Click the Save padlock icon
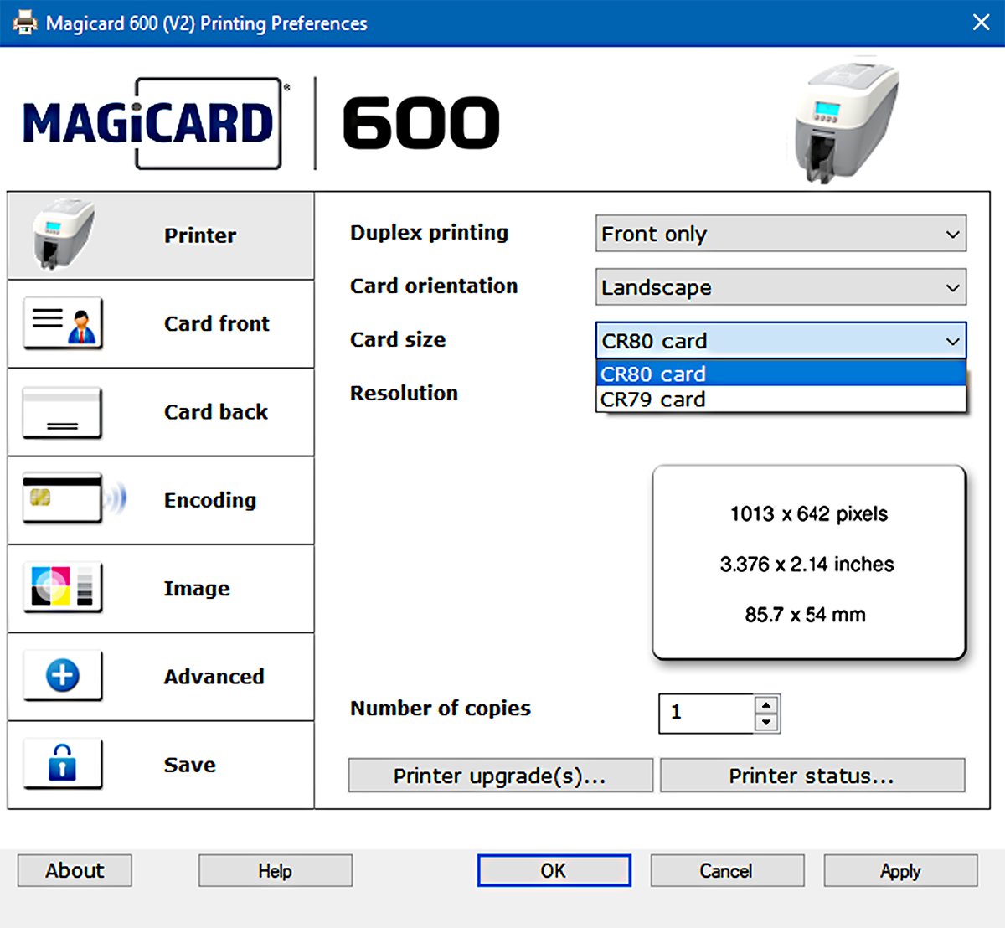Screen dimensions: 1005x928 (x=63, y=763)
